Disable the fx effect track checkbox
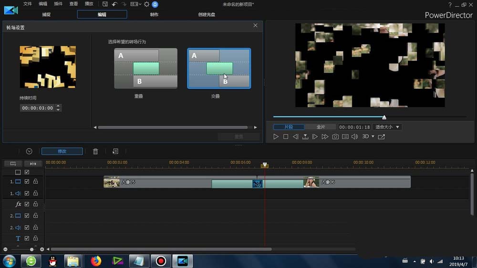Screen dimensions: 477x268 (x=27, y=204)
